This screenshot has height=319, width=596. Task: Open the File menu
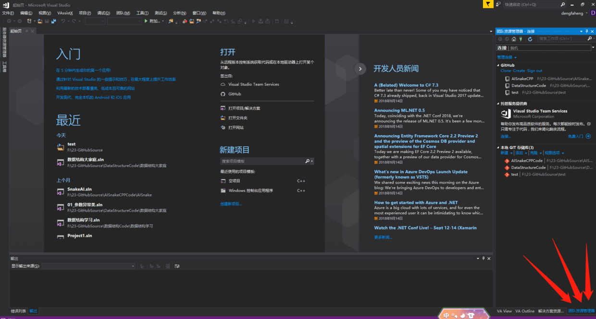click(x=8, y=13)
